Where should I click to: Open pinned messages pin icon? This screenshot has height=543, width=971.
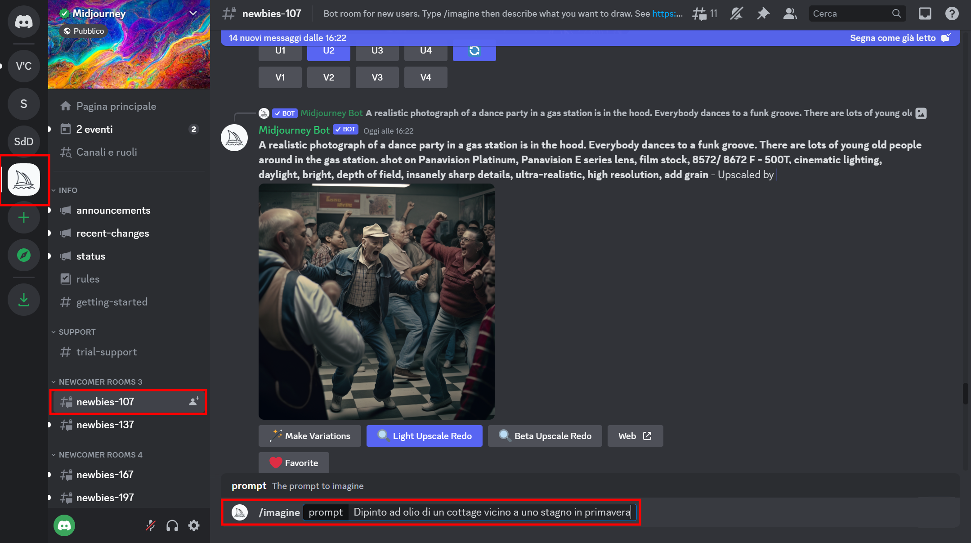(x=763, y=14)
